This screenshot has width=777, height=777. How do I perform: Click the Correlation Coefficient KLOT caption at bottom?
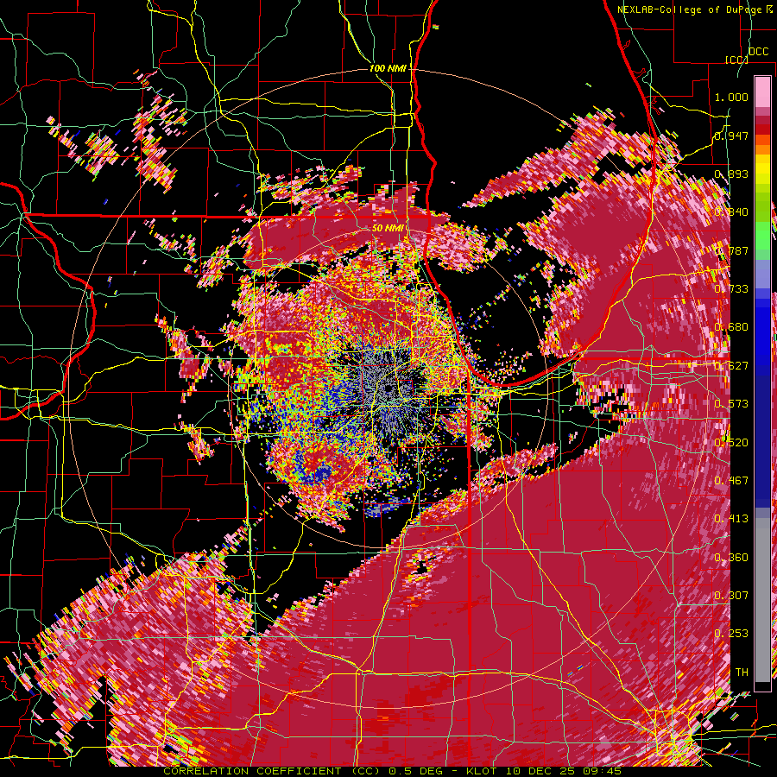pyautogui.click(x=393, y=771)
